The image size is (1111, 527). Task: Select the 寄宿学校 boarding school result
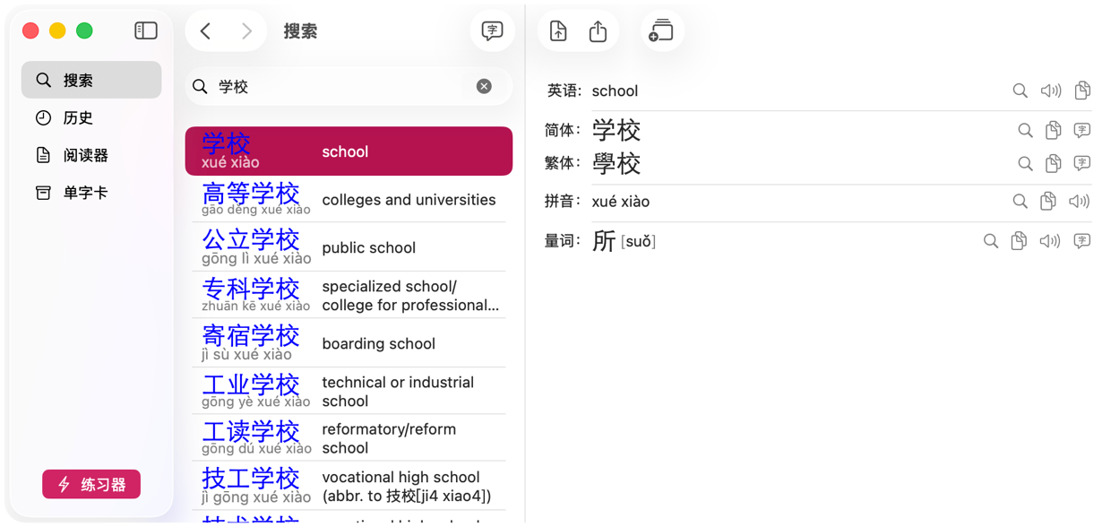pyautogui.click(x=349, y=343)
